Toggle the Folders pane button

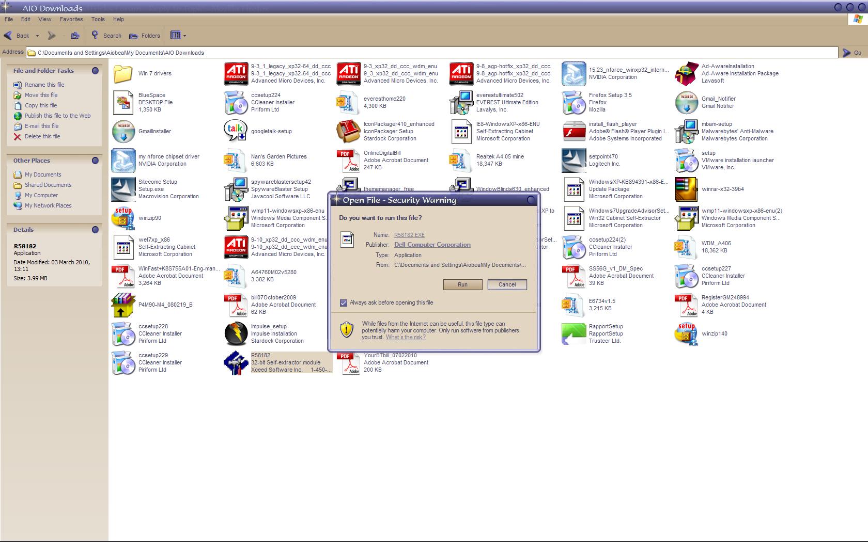pyautogui.click(x=145, y=36)
